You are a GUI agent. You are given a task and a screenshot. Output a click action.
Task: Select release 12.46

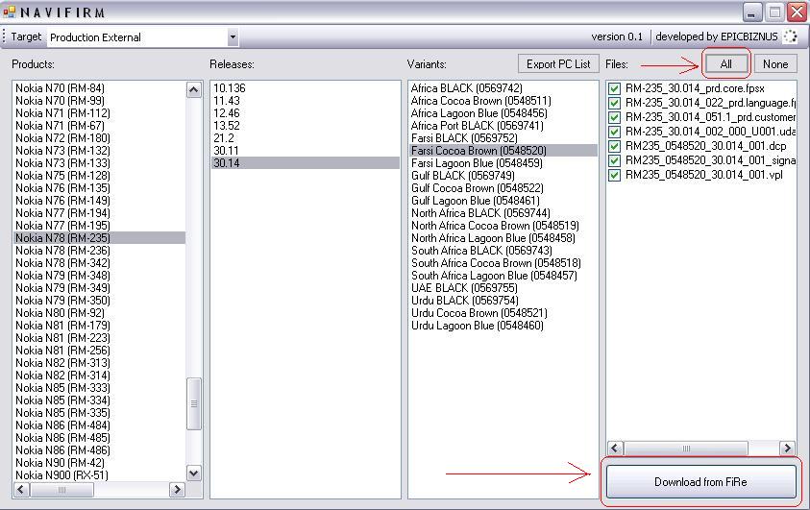pyautogui.click(x=306, y=113)
